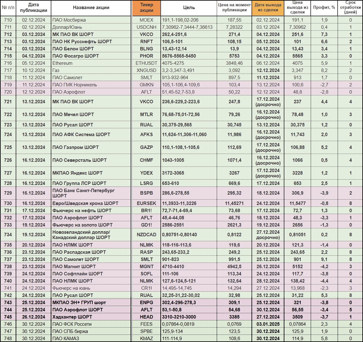Viewport: 363px width, 342px height.
Task: Click the PHOR ticker cell
Action: (146, 56)
